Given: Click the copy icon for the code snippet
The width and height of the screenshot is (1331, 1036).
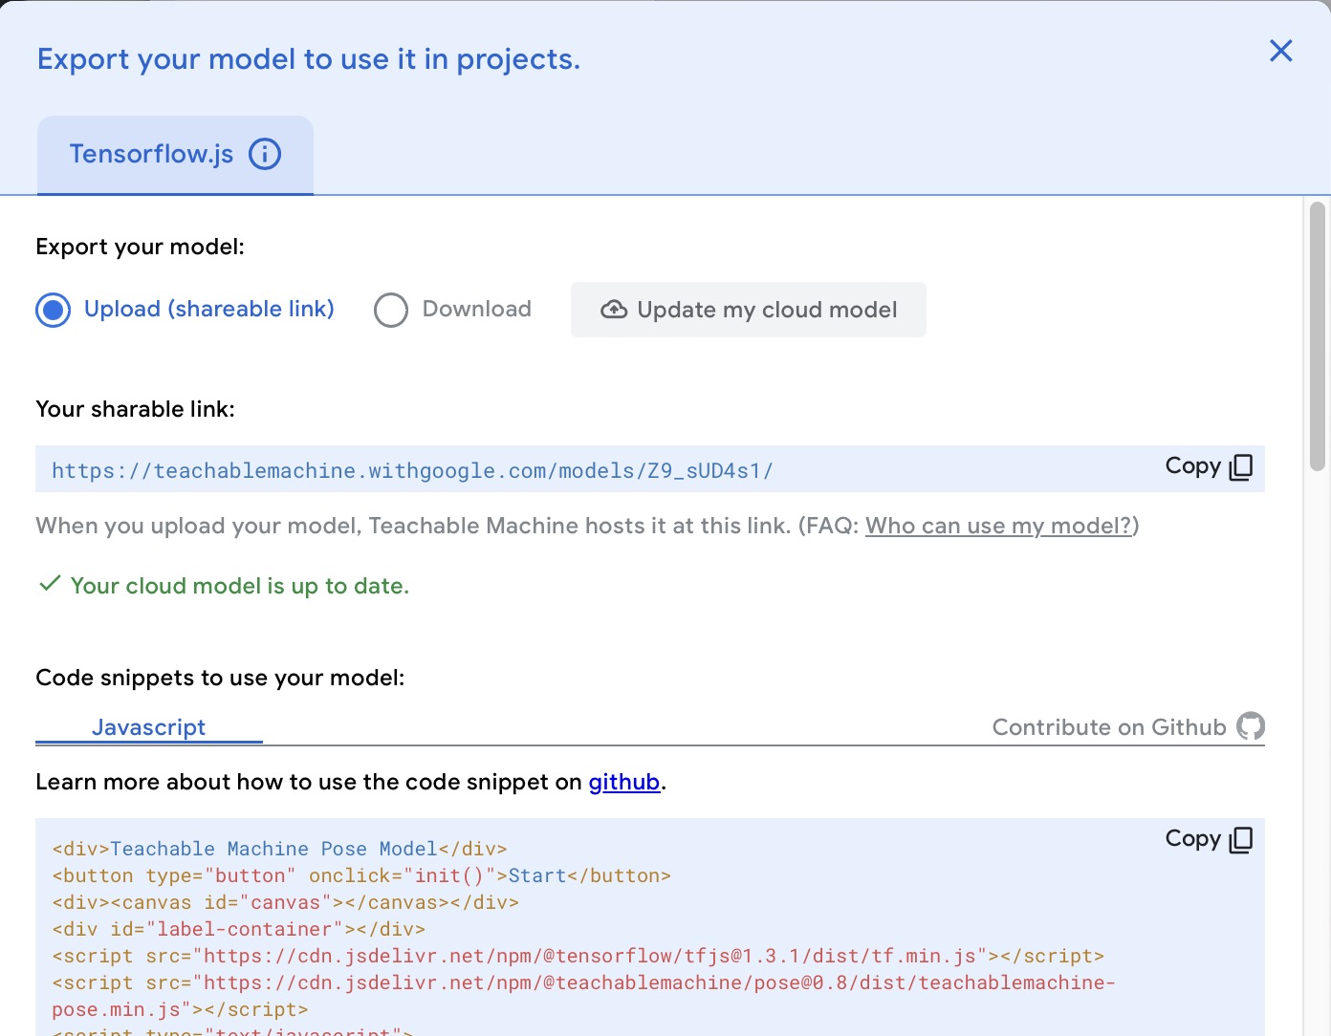Looking at the screenshot, I should pyautogui.click(x=1240, y=839).
